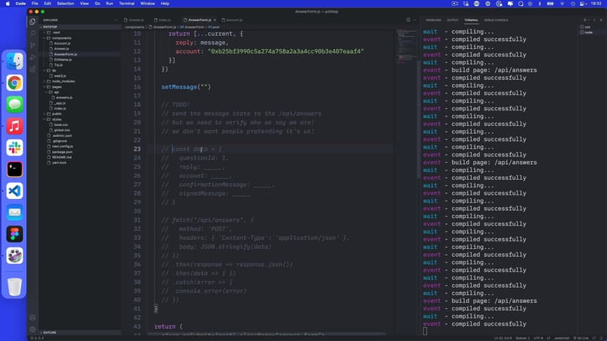Image resolution: width=607 pixels, height=341 pixels.
Task: Open the Extensions view
Action: tap(33, 70)
